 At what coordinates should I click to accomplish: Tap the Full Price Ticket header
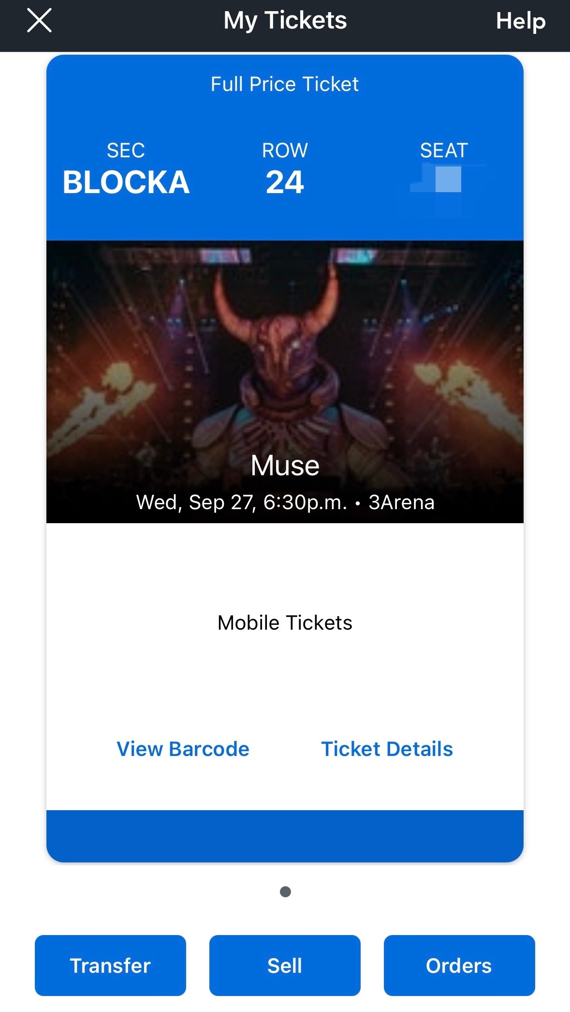285,84
